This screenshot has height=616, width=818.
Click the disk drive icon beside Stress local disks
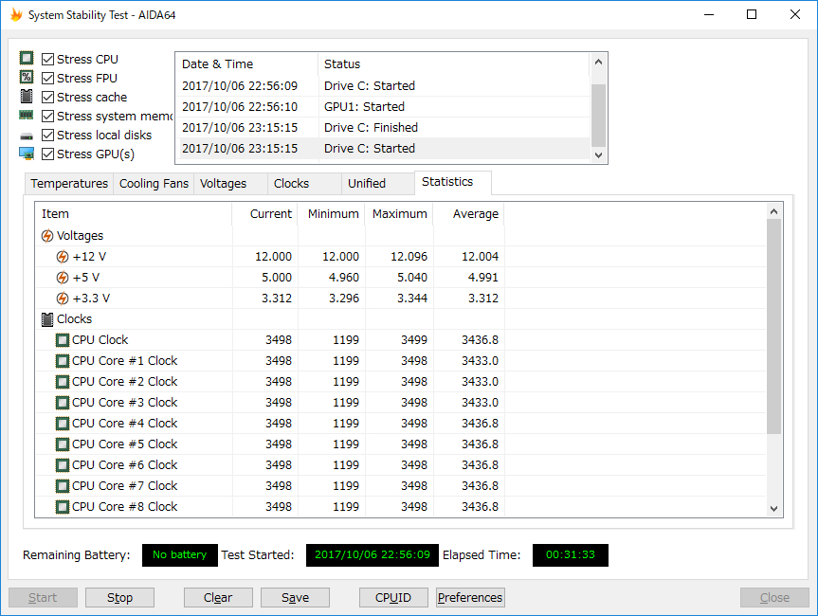[27, 136]
